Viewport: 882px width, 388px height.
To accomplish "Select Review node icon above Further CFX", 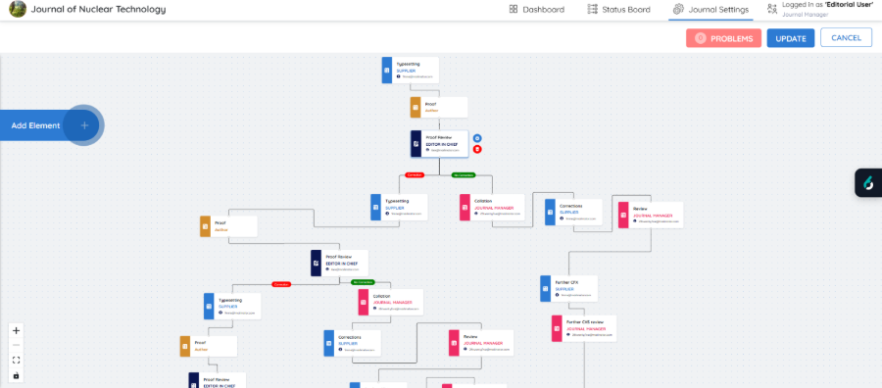I will click(x=623, y=215).
